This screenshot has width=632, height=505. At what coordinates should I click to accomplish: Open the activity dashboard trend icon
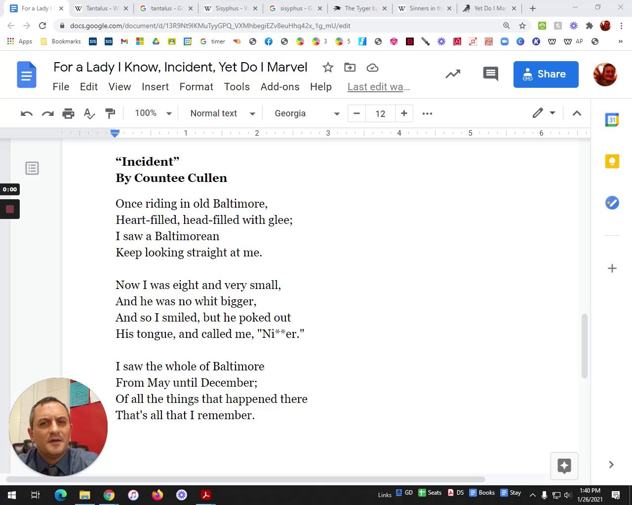453,74
